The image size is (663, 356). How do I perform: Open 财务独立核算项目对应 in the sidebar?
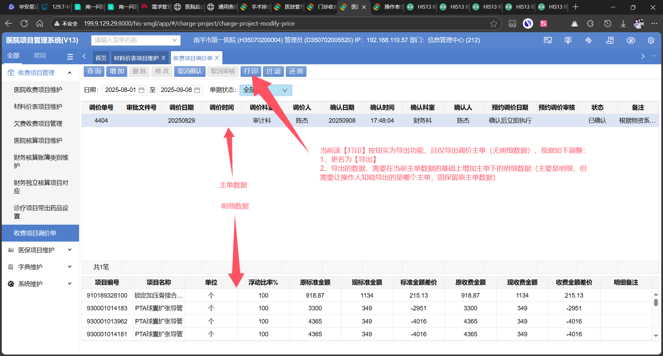[x=40, y=187]
